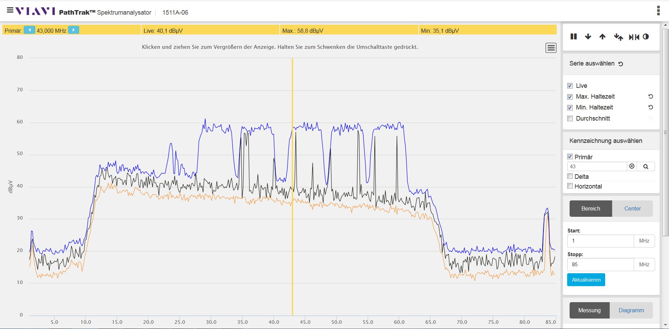
Task: Move primary marker frequency right
Action: pyautogui.click(x=73, y=30)
